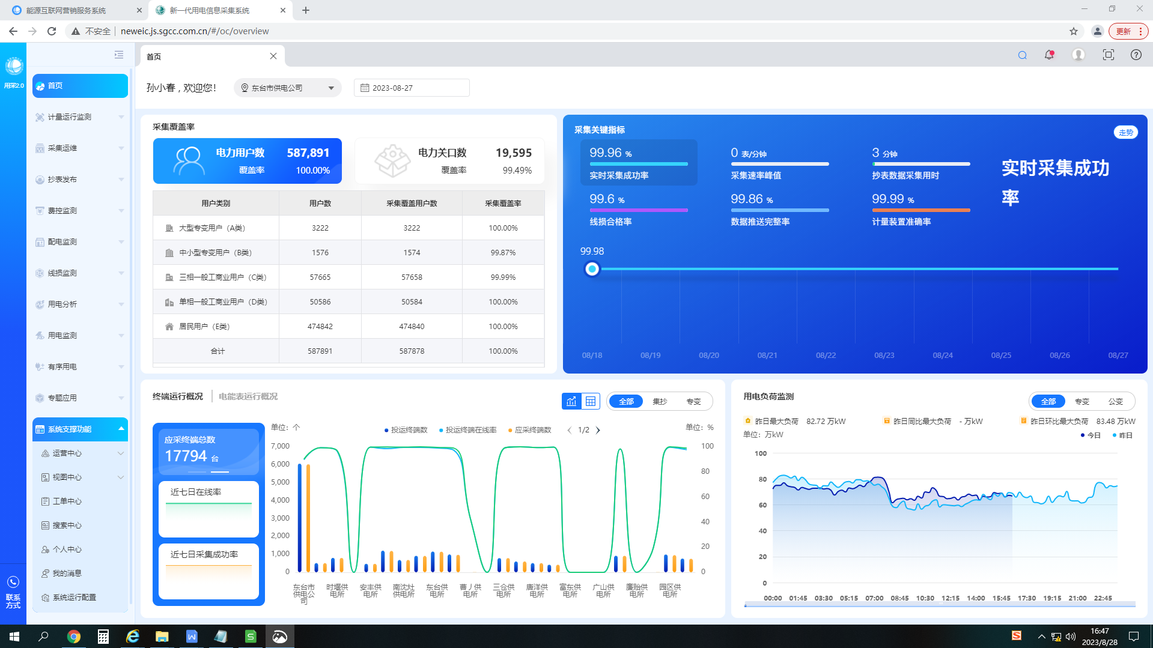The height and width of the screenshot is (648, 1153).
Task: Click the date field showing 2023-08-27
Action: pos(412,88)
